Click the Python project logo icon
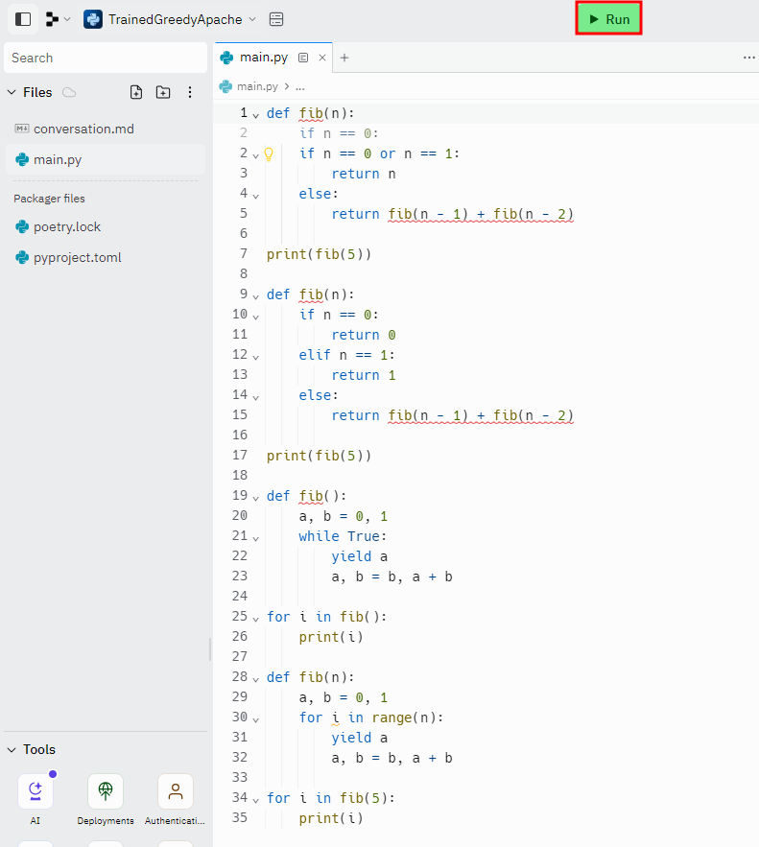The height and width of the screenshot is (847, 759). (93, 19)
